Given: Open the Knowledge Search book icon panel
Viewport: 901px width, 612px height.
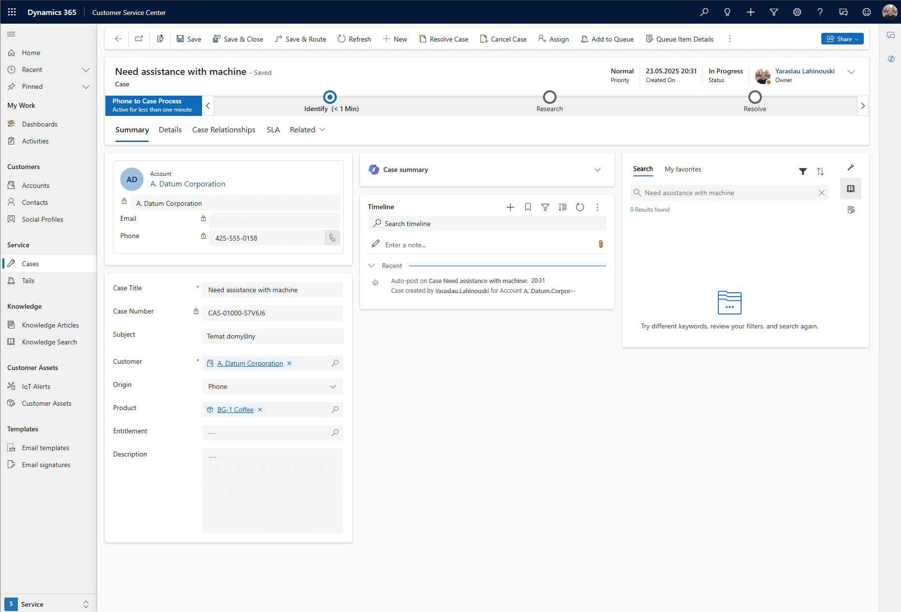Looking at the screenshot, I should pyautogui.click(x=851, y=188).
